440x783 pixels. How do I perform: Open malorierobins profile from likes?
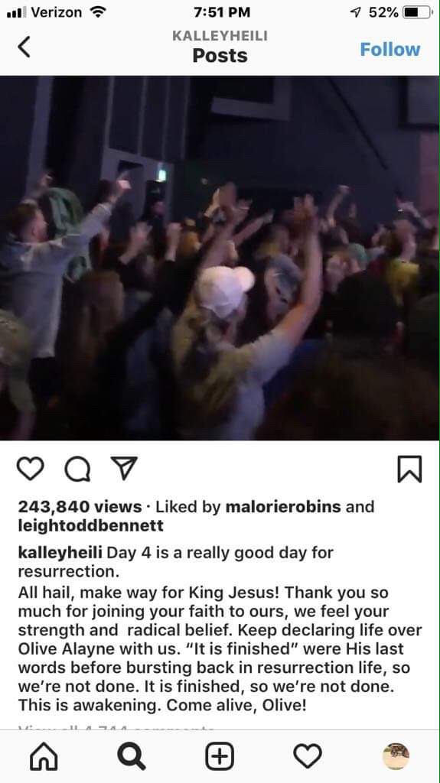[x=283, y=506]
